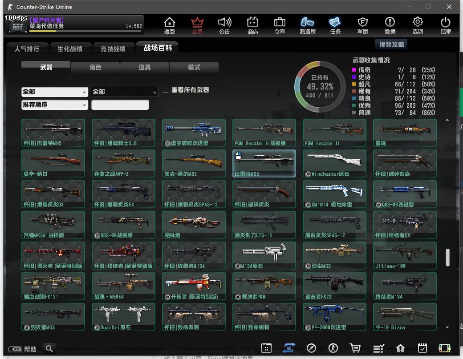Click the weapon list scrollbar thumb

pyautogui.click(x=448, y=257)
